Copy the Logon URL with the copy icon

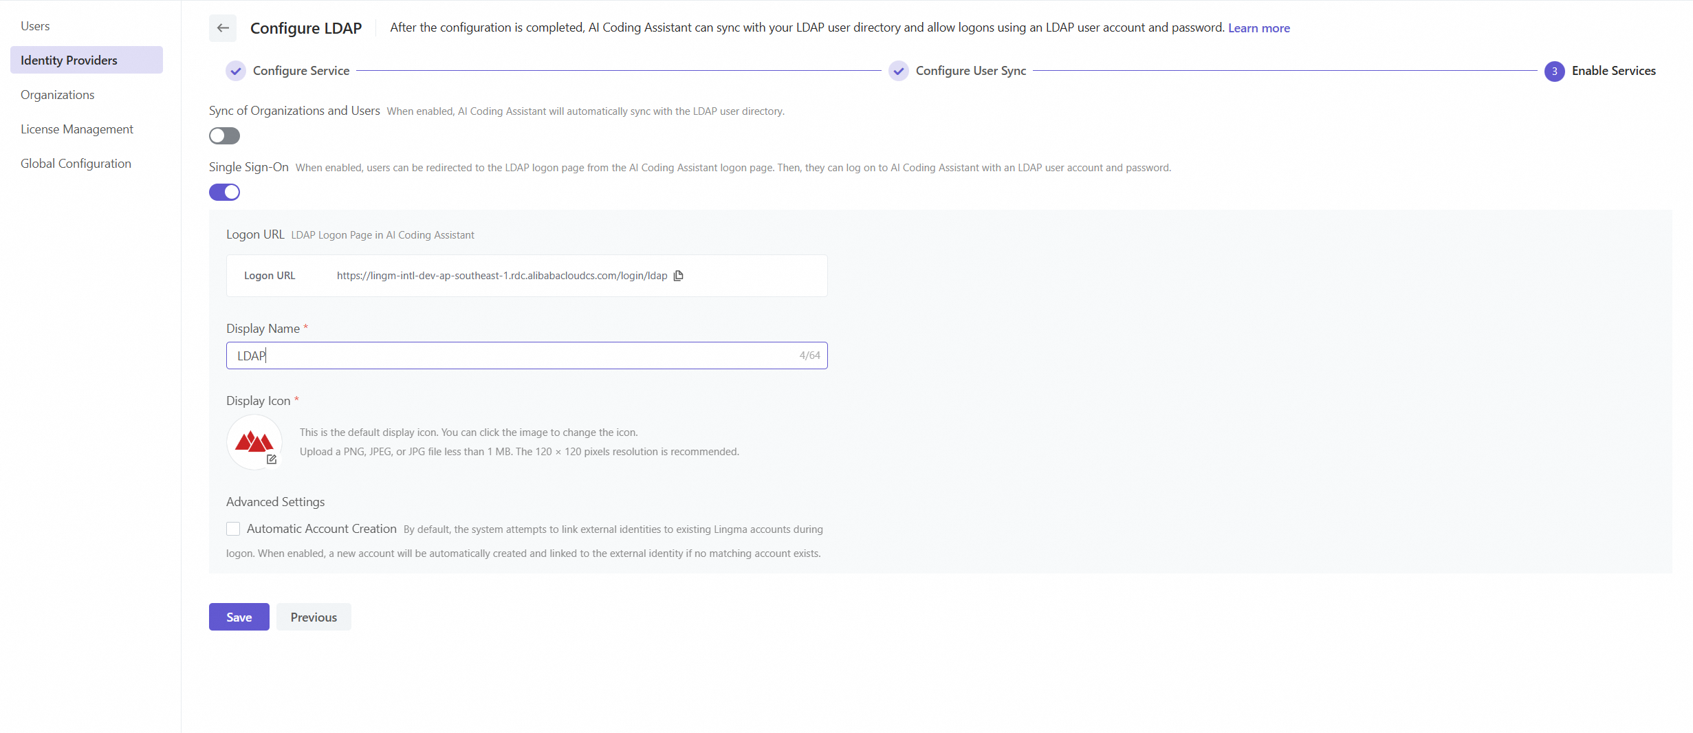click(x=678, y=276)
